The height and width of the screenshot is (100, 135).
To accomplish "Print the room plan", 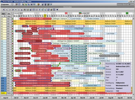I will pyautogui.click(x=51, y=10).
